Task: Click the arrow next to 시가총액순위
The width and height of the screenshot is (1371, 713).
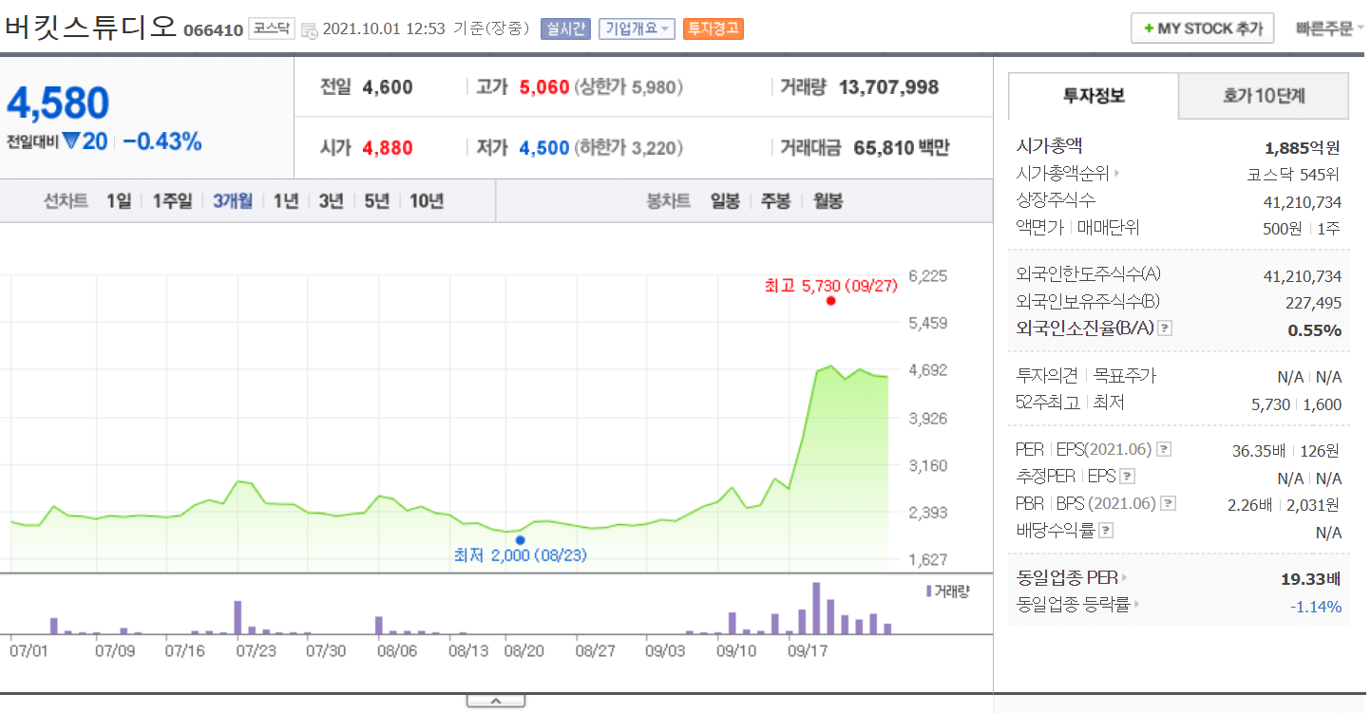Action: click(x=1116, y=174)
